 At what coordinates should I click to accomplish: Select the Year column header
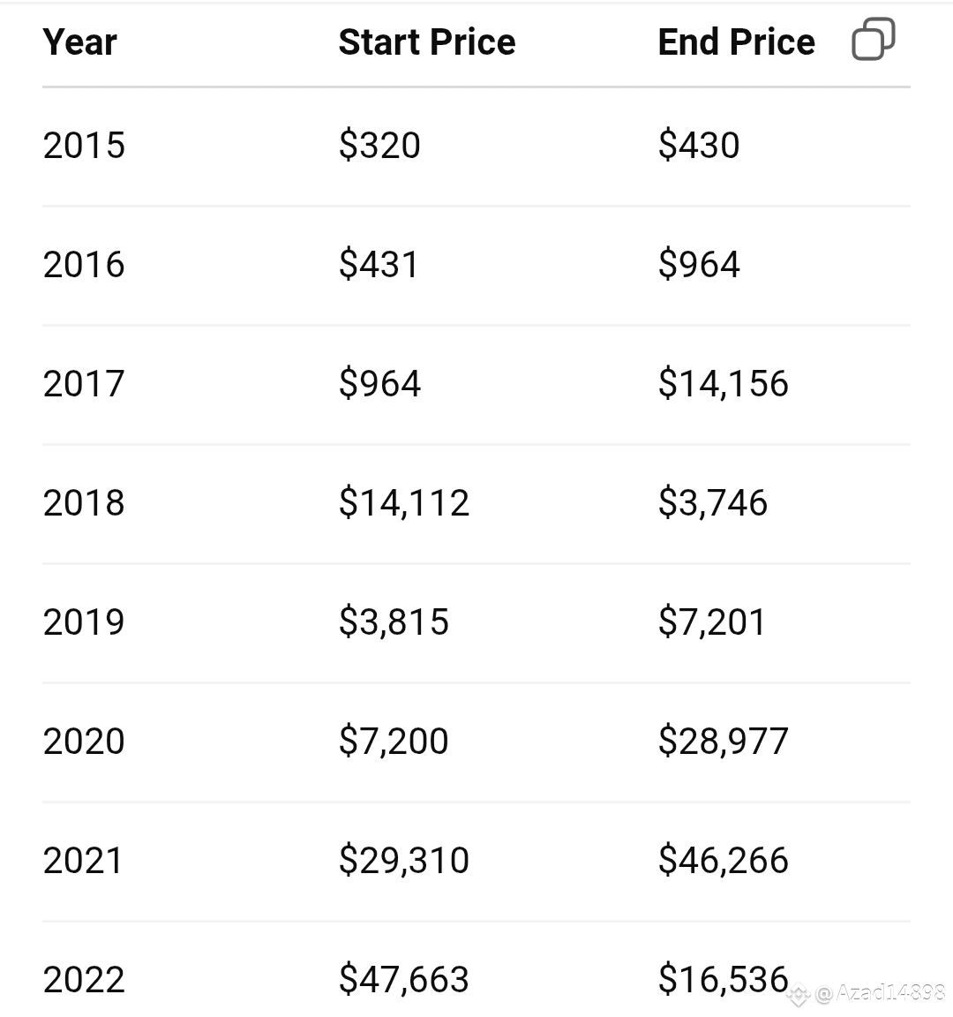point(79,42)
